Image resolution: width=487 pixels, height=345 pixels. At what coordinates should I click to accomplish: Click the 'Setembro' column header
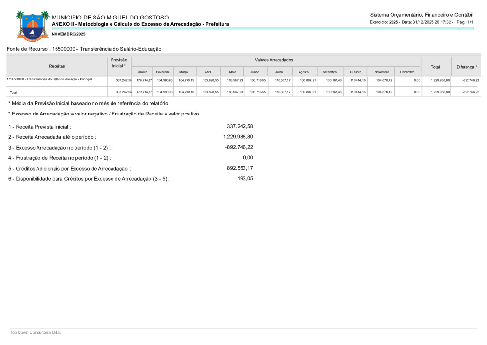click(x=330, y=72)
